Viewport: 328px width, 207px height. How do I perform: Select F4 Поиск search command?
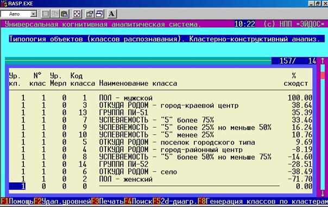point(138,202)
